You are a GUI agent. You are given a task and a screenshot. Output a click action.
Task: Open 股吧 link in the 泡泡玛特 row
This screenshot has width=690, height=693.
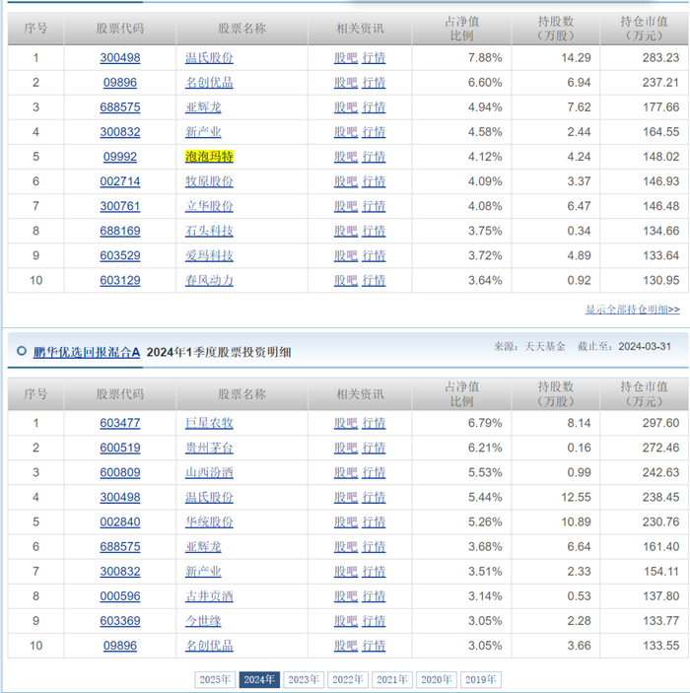(346, 157)
